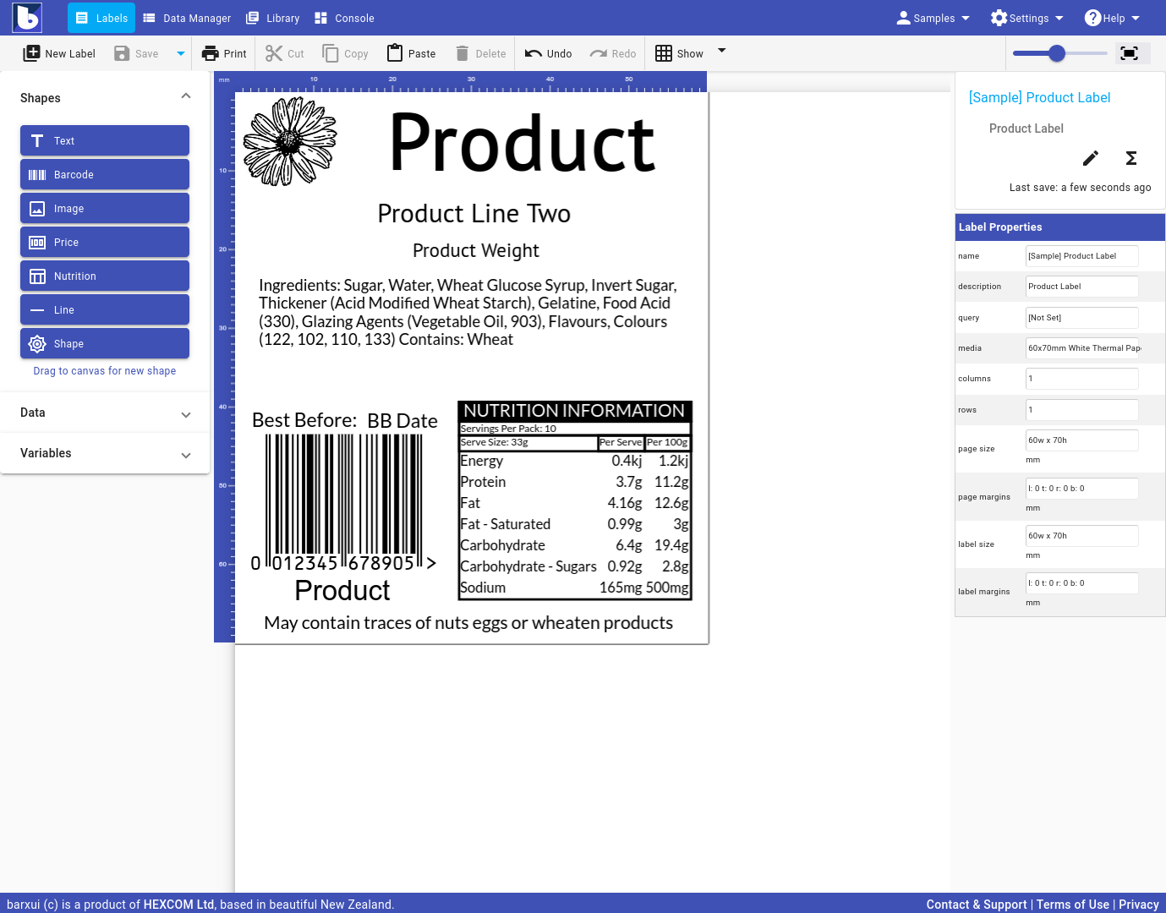The width and height of the screenshot is (1166, 913).
Task: Click the New Label button
Action: click(59, 53)
